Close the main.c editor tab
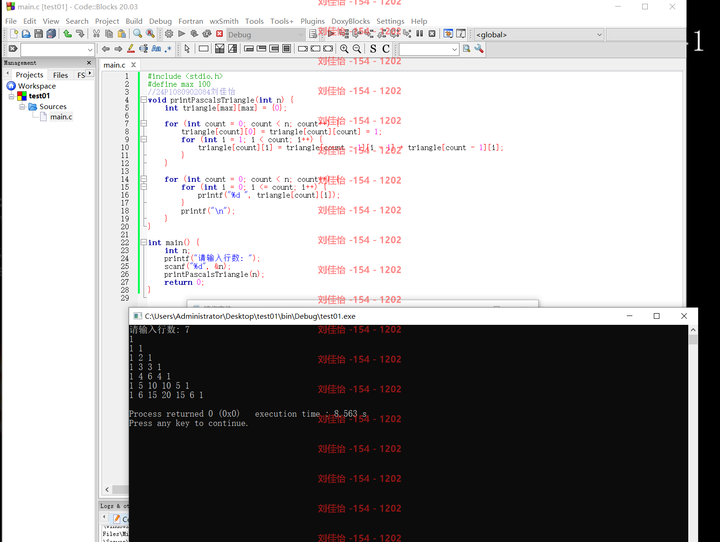The width and height of the screenshot is (720, 542). [133, 65]
